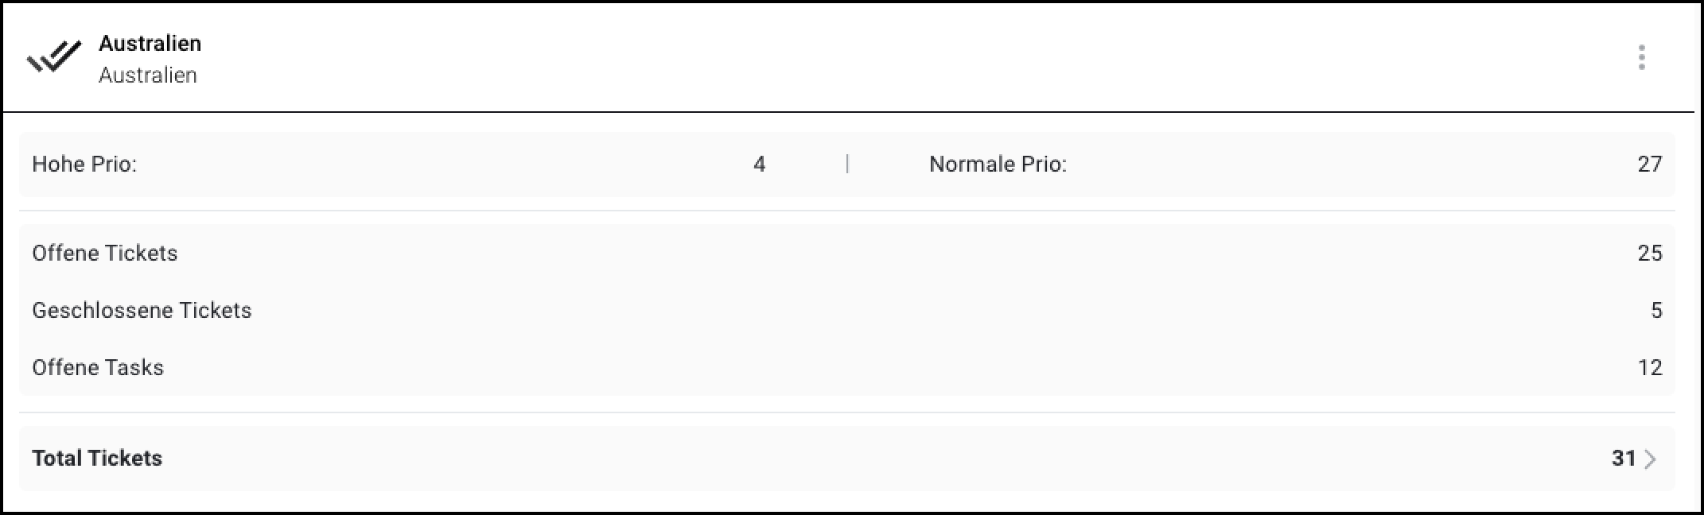Image resolution: width=1704 pixels, height=515 pixels.
Task: Select the Normale Prio label
Action: 998,165
